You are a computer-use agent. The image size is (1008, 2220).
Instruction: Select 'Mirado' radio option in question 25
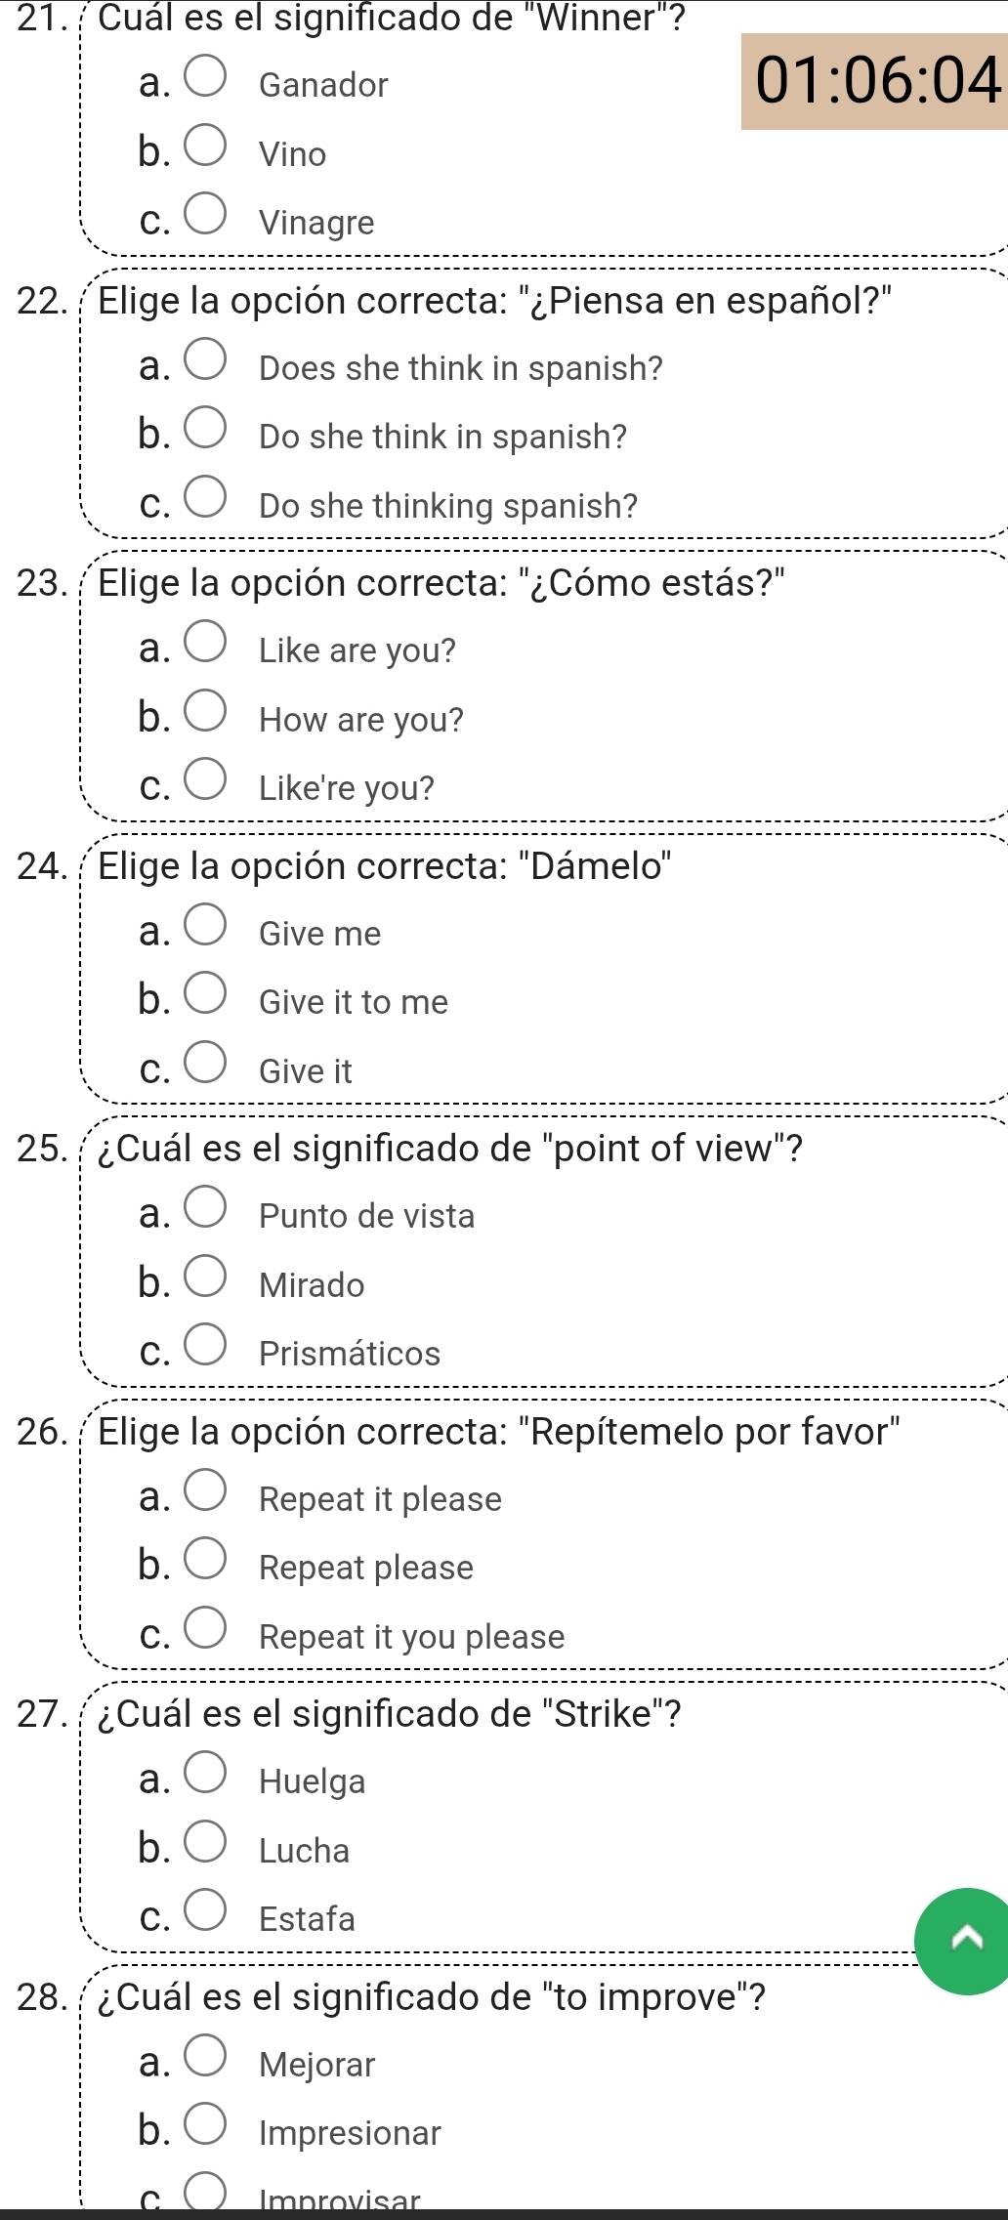coord(207,1282)
